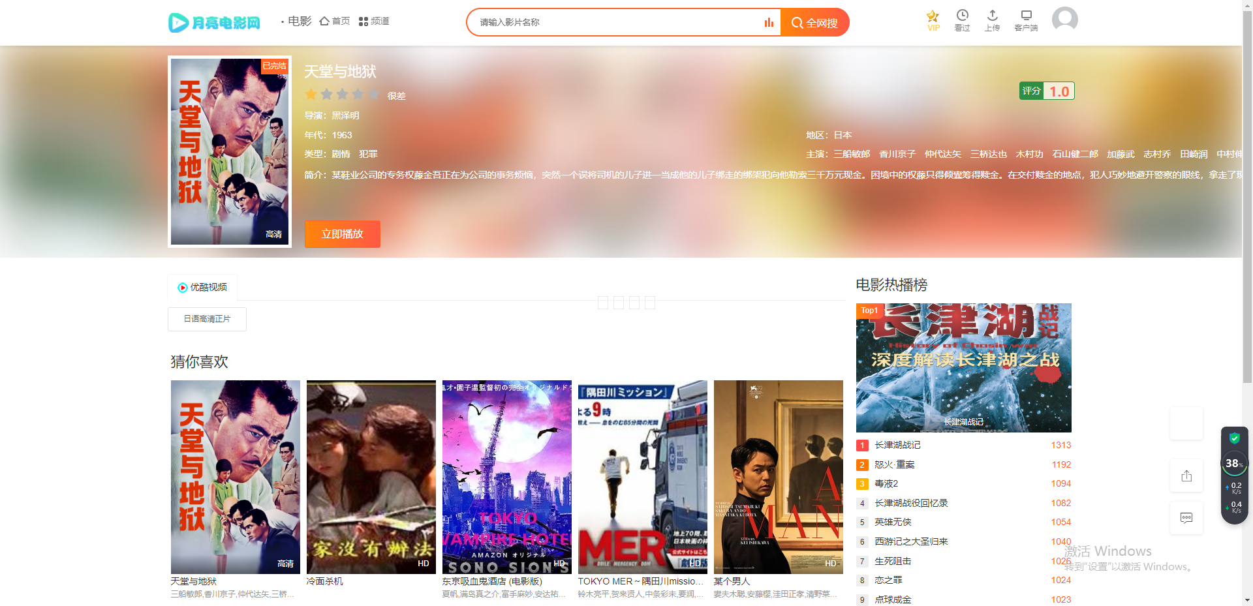The width and height of the screenshot is (1253, 606).
Task: Open the 看过 watch history clock icon
Action: tap(962, 21)
